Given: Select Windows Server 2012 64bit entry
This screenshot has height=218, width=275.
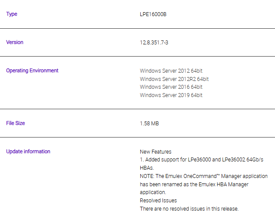Looking at the screenshot, I should pos(171,71).
